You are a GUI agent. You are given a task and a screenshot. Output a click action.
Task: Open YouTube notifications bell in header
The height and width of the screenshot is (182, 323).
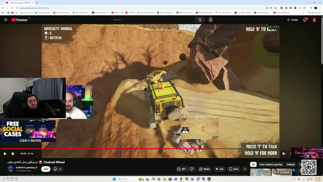tap(305, 20)
